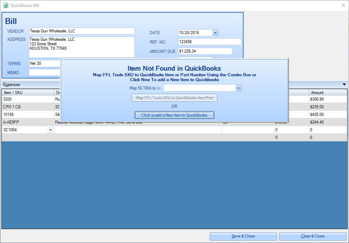Select the 3200 item cell

pyautogui.click(x=28, y=99)
